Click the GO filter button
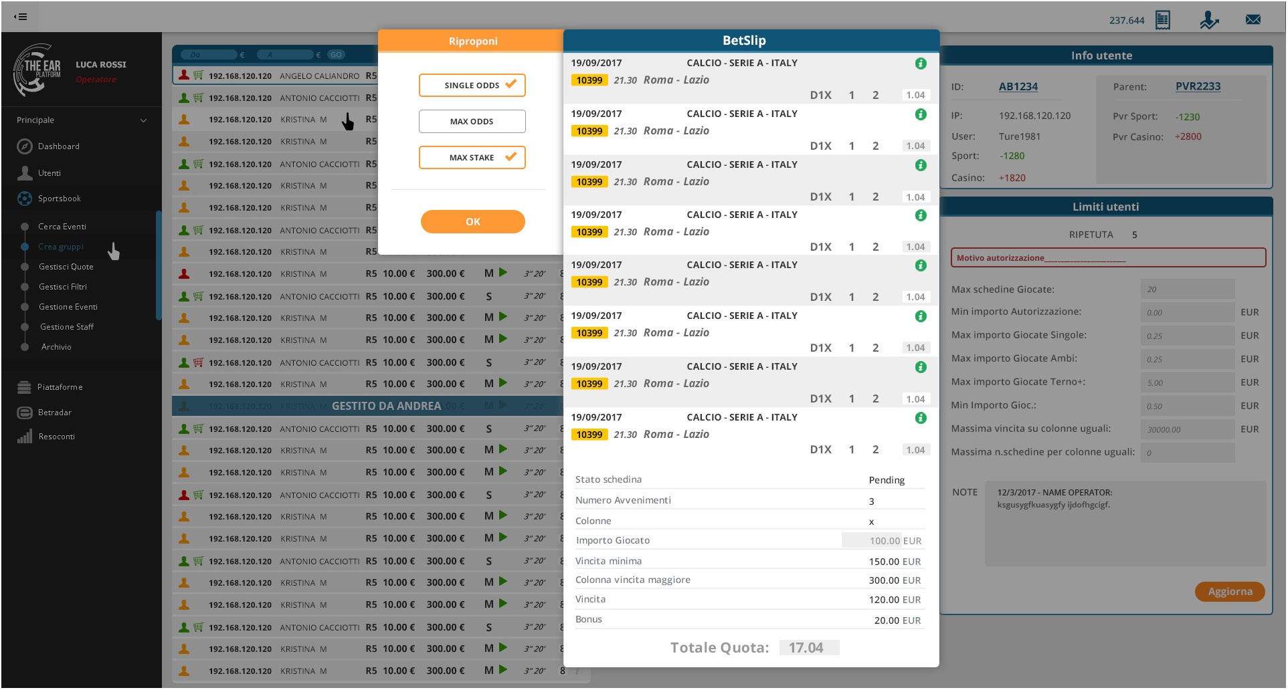Image resolution: width=1288 pixels, height=690 pixels. tap(336, 55)
